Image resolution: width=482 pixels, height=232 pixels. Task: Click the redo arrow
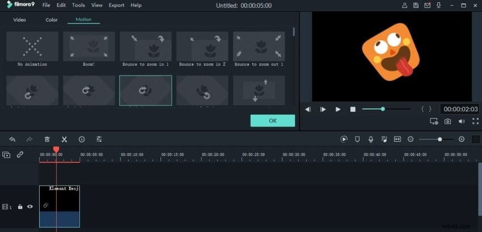tap(29, 139)
